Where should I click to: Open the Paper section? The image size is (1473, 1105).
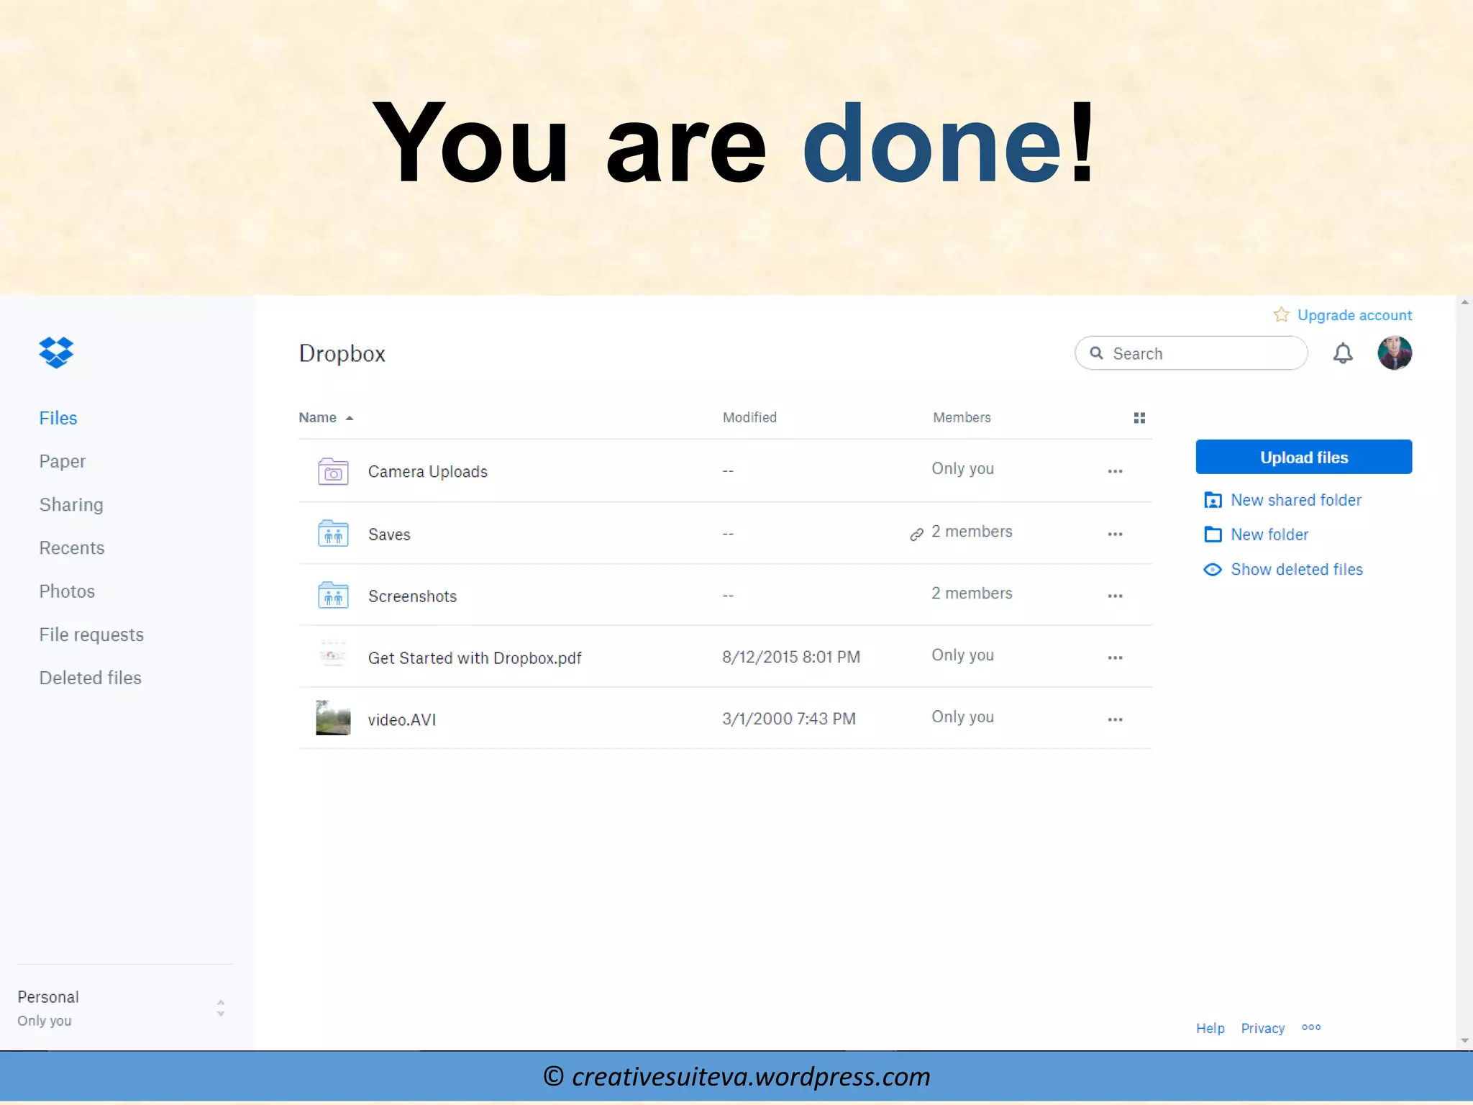pos(63,461)
